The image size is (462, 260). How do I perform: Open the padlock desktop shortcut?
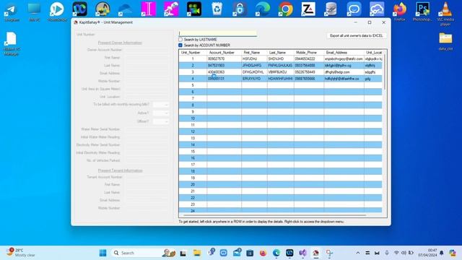(240, 9)
